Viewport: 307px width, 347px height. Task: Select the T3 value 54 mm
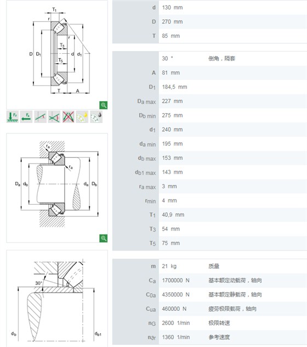(171, 229)
